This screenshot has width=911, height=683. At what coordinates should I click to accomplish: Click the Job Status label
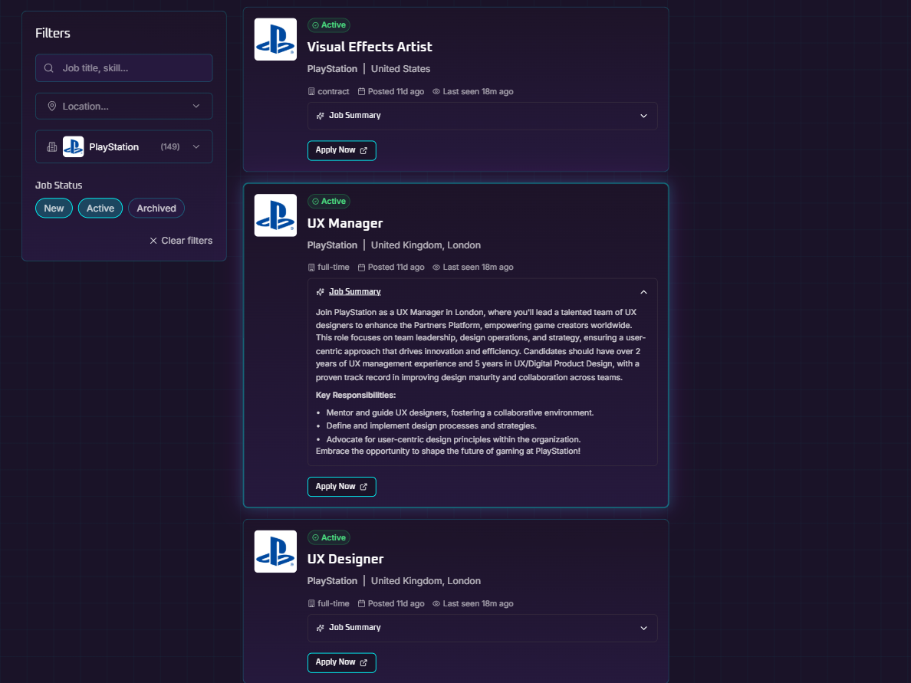coord(59,186)
